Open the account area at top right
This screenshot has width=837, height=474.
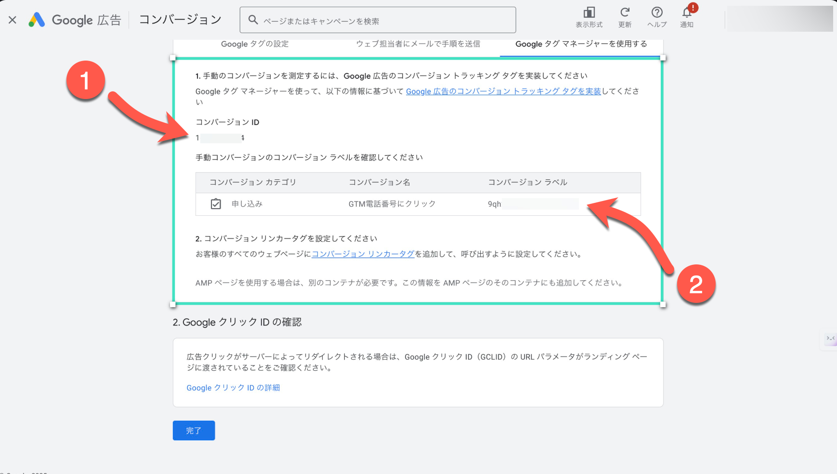pyautogui.click(x=779, y=19)
